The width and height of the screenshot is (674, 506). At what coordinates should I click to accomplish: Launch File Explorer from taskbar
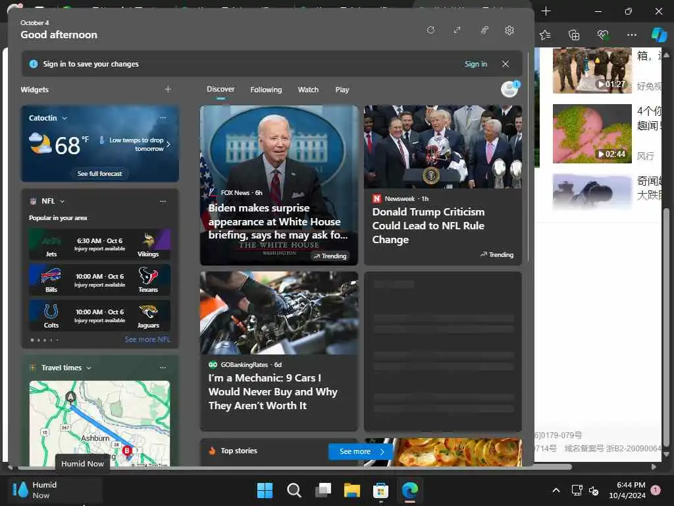(352, 490)
